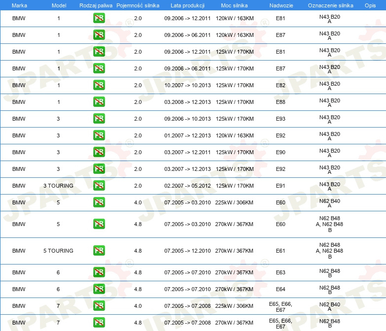Click the Opis column header
This screenshot has width=386, height=331.
[x=370, y=5]
